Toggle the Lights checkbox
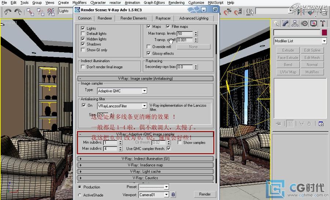The height and width of the screenshot is (200, 330). 83,28
